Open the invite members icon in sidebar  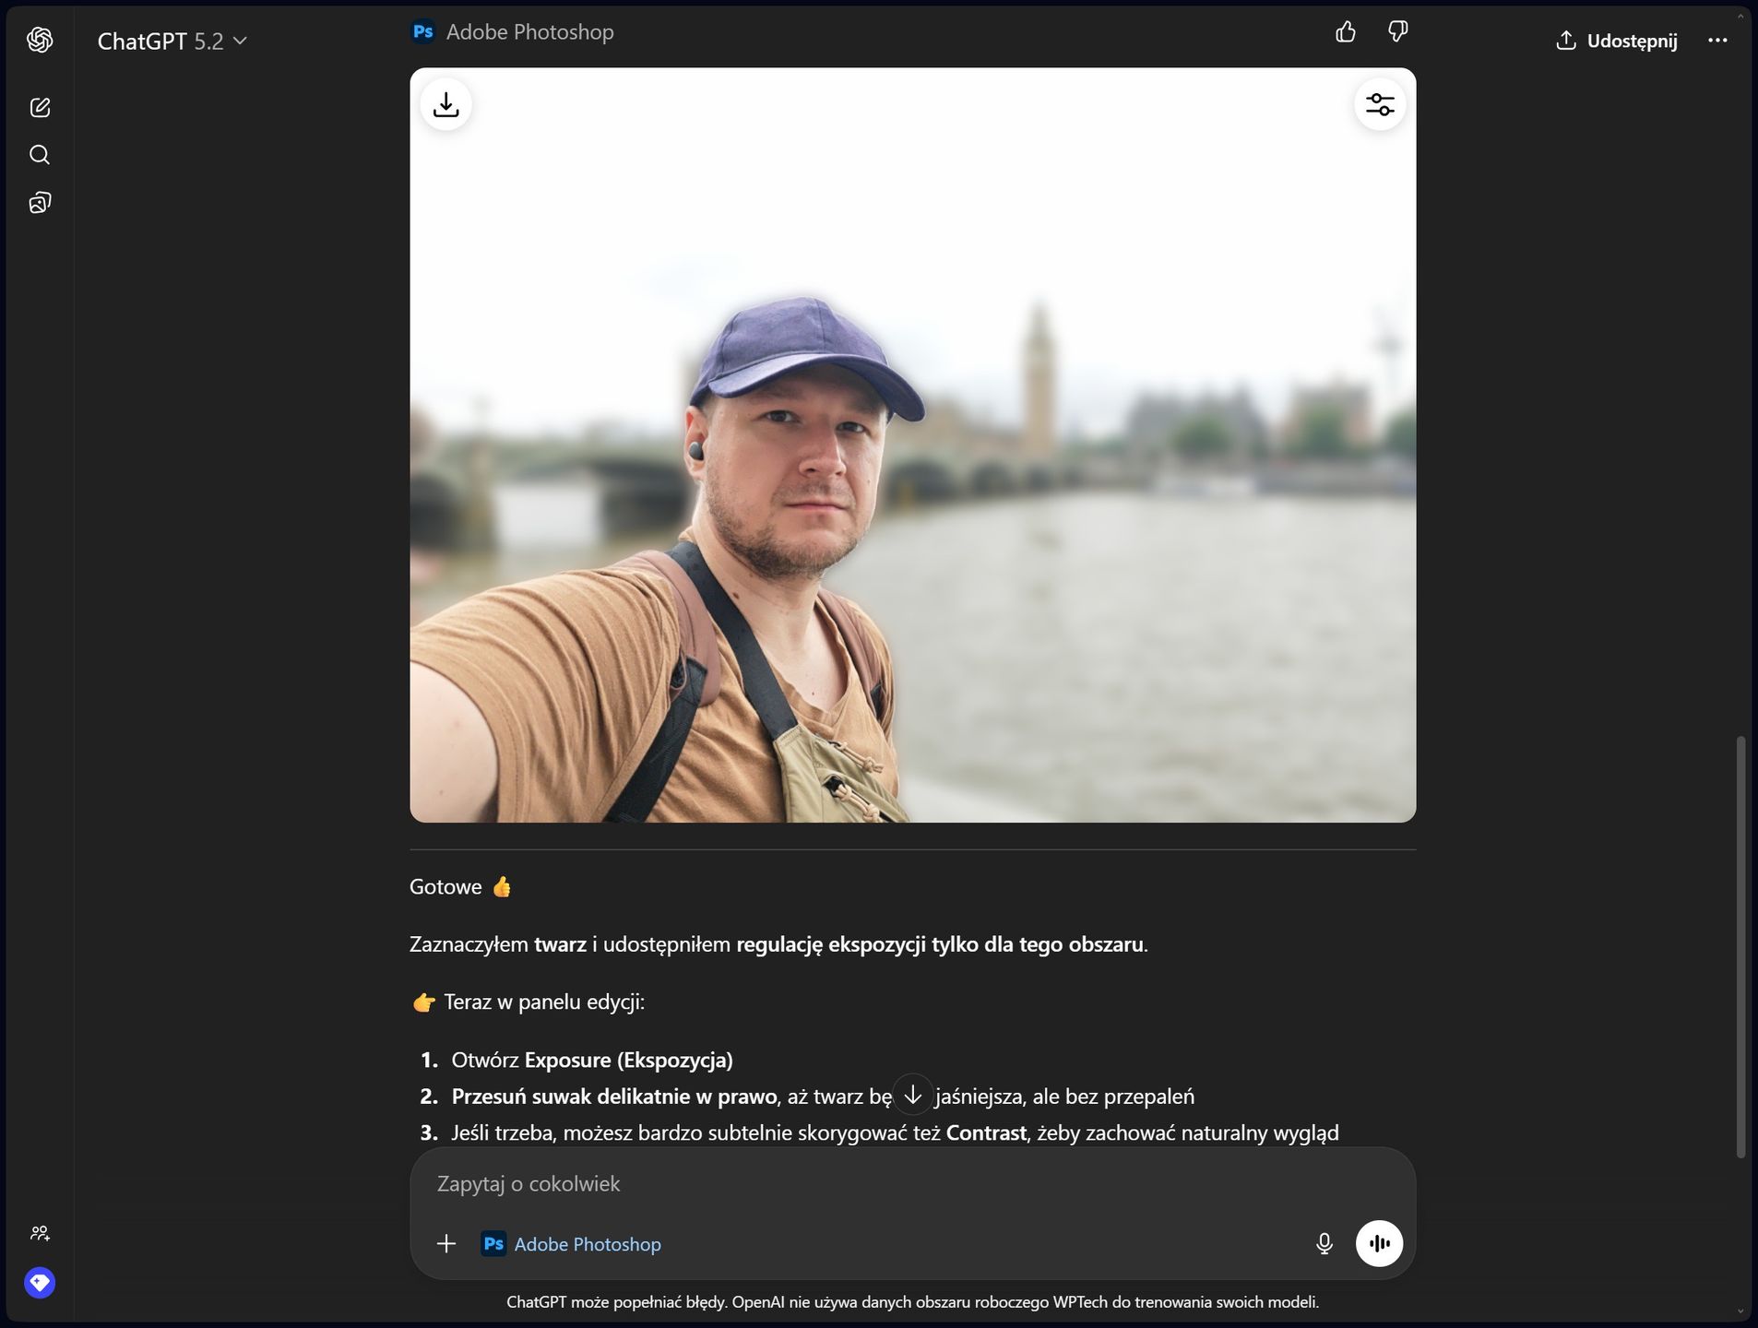pos(40,1233)
